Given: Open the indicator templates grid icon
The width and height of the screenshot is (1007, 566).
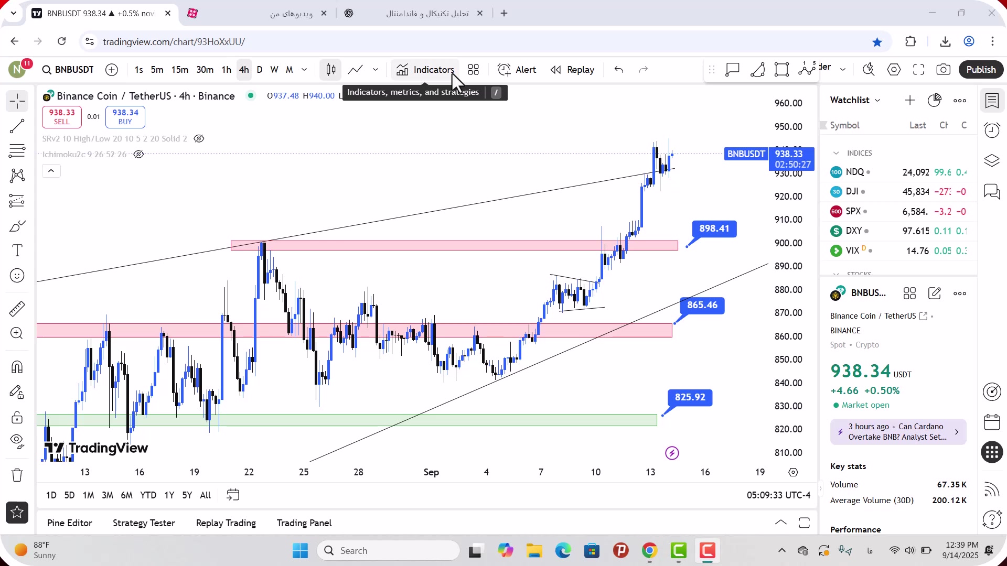Looking at the screenshot, I should [x=474, y=70].
